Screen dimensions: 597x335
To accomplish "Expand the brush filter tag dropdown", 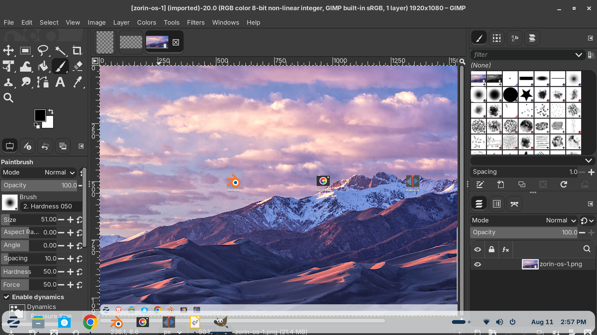I will click(579, 55).
